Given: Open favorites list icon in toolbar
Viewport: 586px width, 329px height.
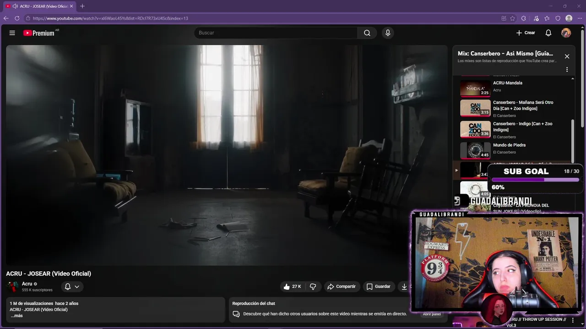Looking at the screenshot, I should coord(547,18).
